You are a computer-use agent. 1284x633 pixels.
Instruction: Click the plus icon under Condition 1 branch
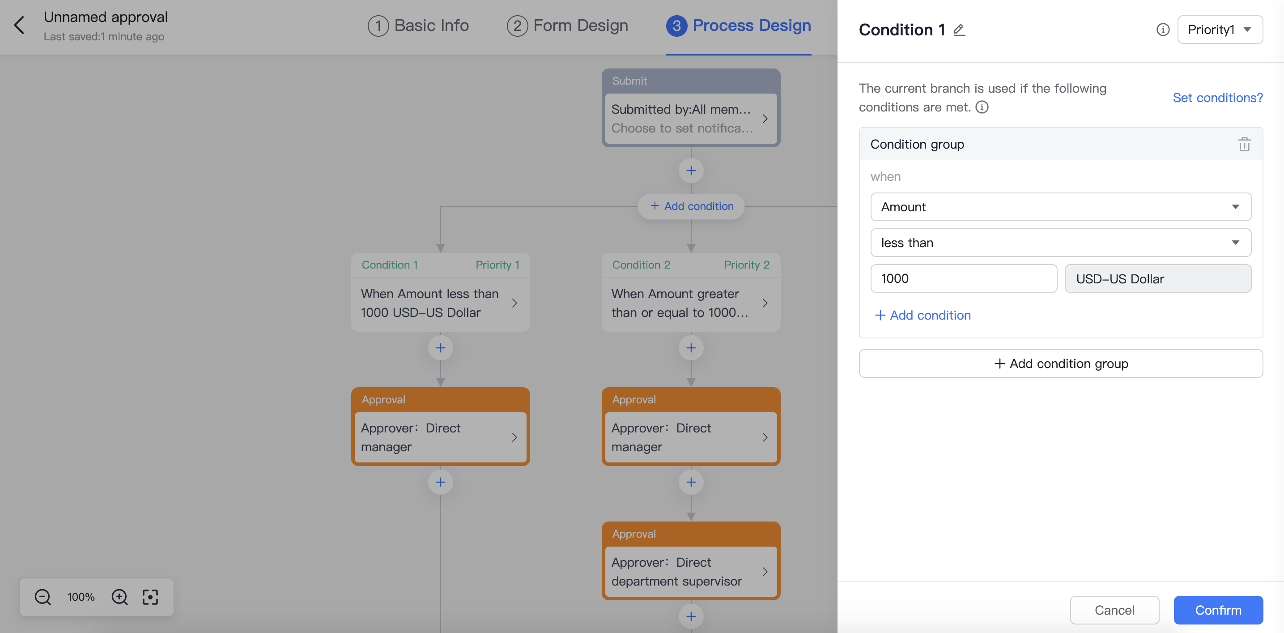(440, 348)
